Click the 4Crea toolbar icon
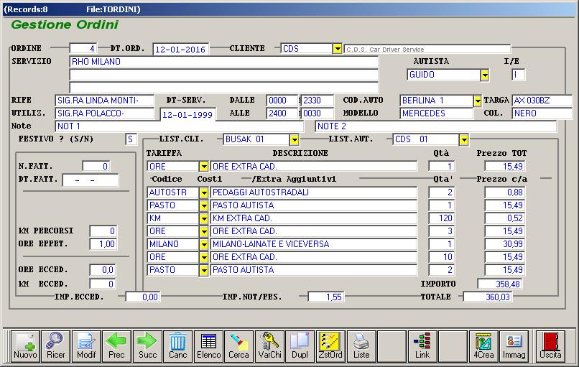The height and width of the screenshot is (367, 579). 483,345
